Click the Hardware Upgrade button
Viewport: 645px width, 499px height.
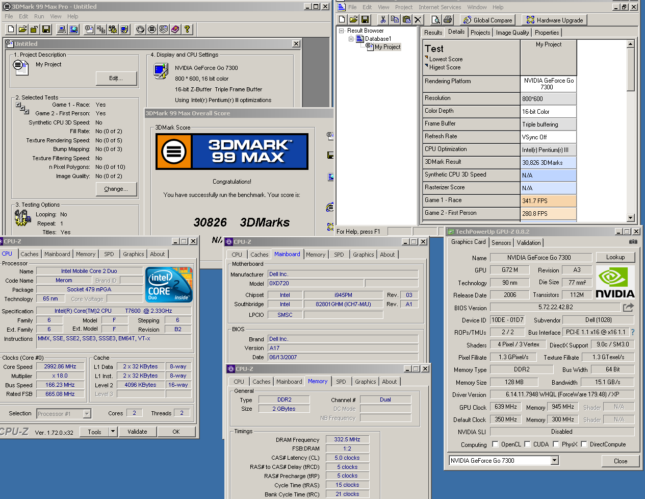(554, 20)
